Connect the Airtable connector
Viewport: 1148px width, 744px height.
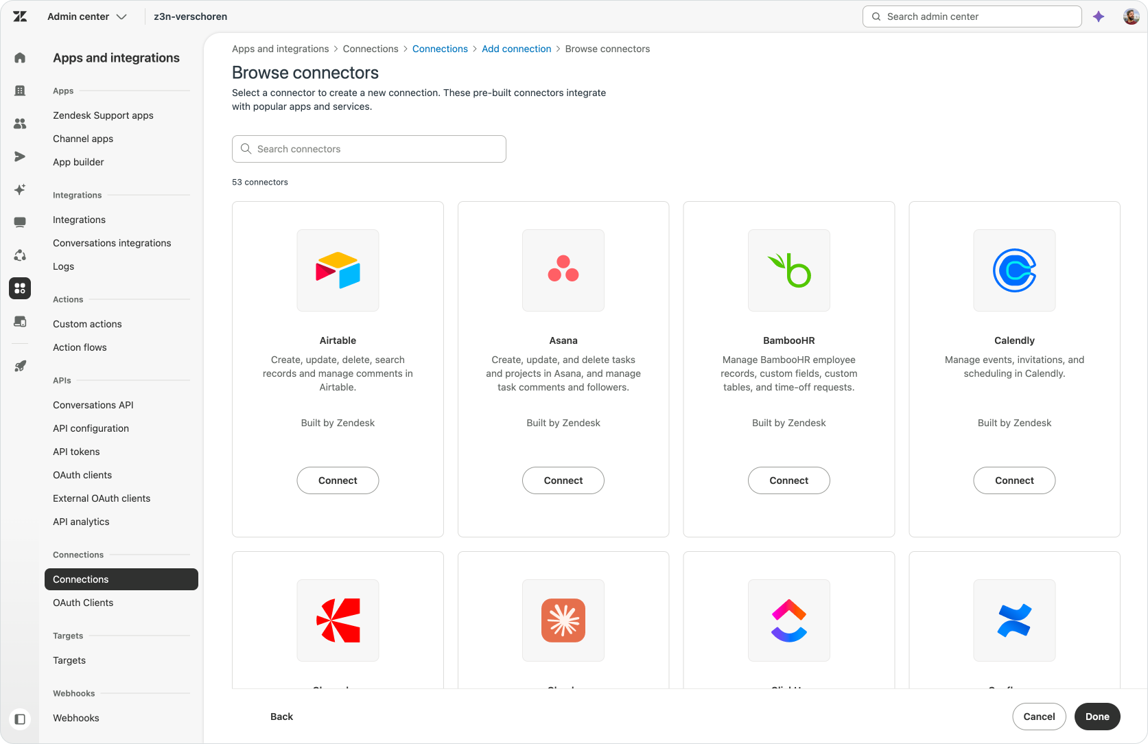(338, 480)
